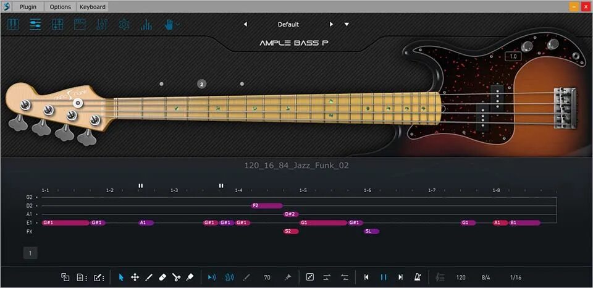593x288 pixels.
Task: Open the Plugin menu
Action: [x=28, y=7]
